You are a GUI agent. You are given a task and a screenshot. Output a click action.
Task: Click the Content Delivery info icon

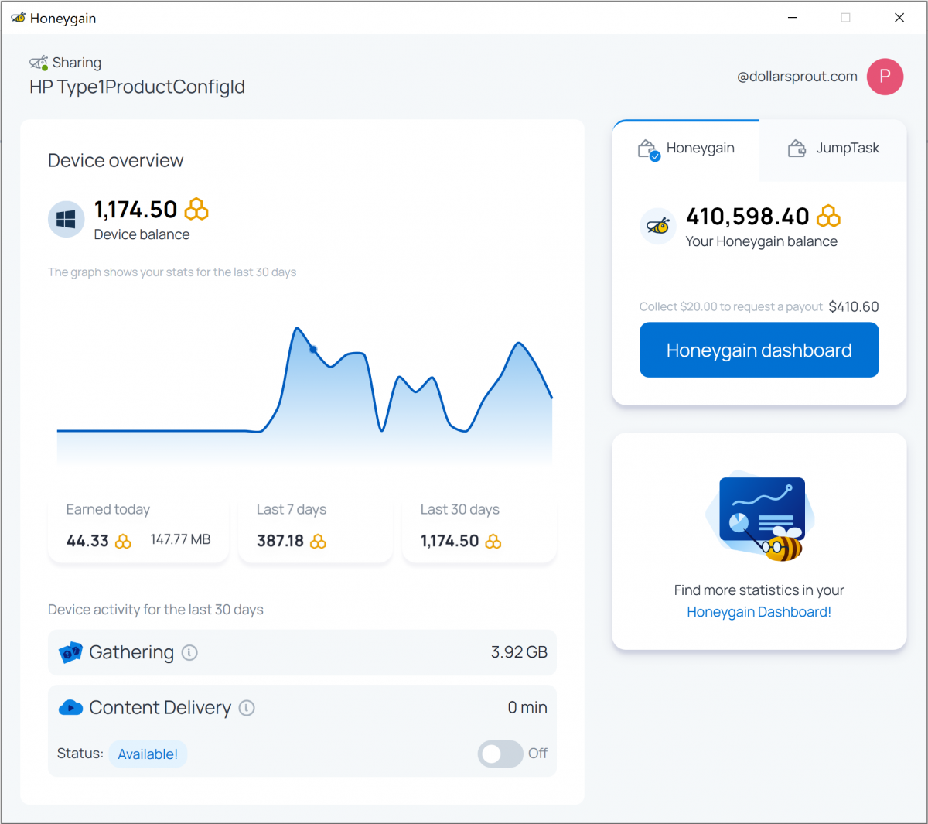(x=248, y=707)
